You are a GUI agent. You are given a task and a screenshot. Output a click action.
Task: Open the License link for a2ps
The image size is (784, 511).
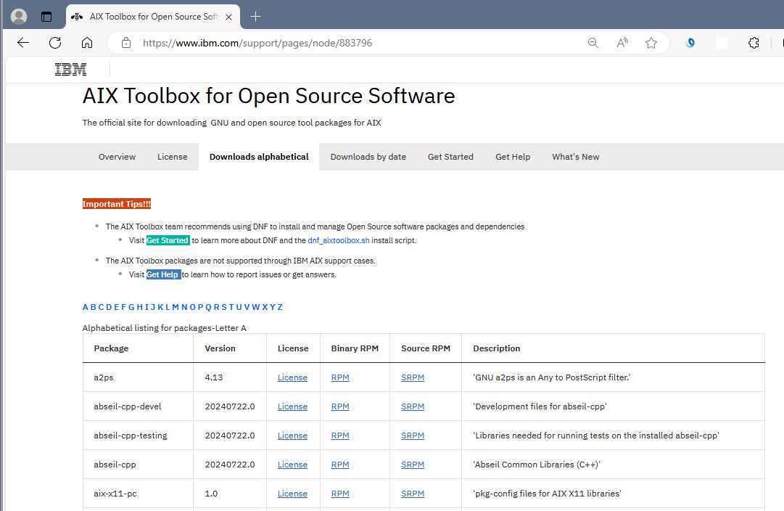point(292,377)
